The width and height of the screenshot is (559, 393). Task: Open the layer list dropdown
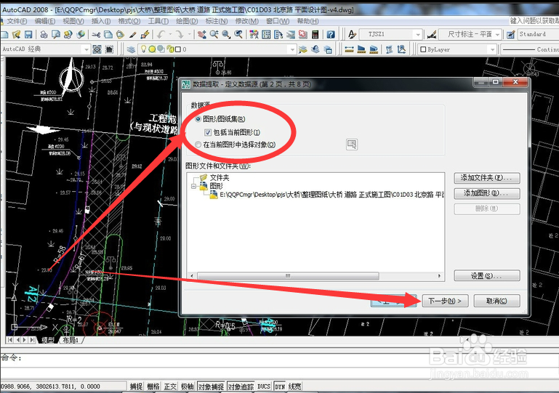tap(292, 49)
